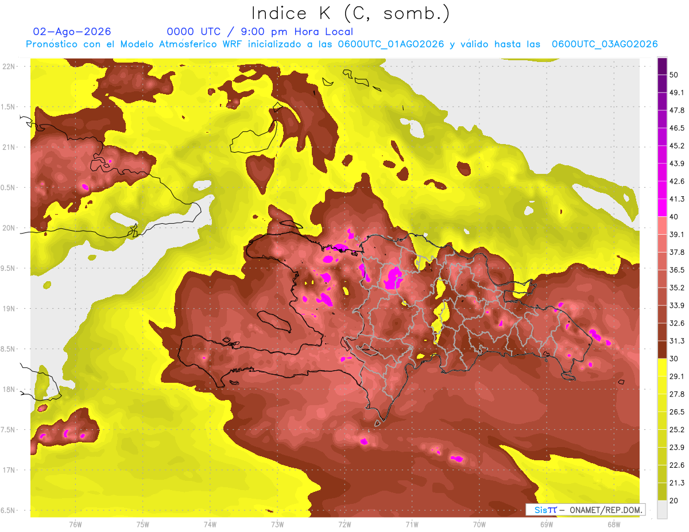
Task: Click Gonâve Island outline in the Haitian gulf
Action: click(x=275, y=321)
